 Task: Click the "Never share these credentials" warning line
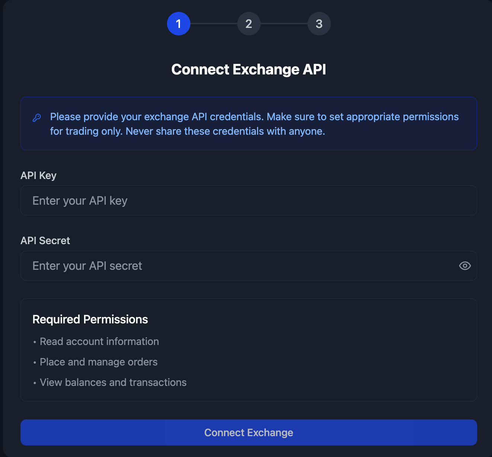coord(225,131)
